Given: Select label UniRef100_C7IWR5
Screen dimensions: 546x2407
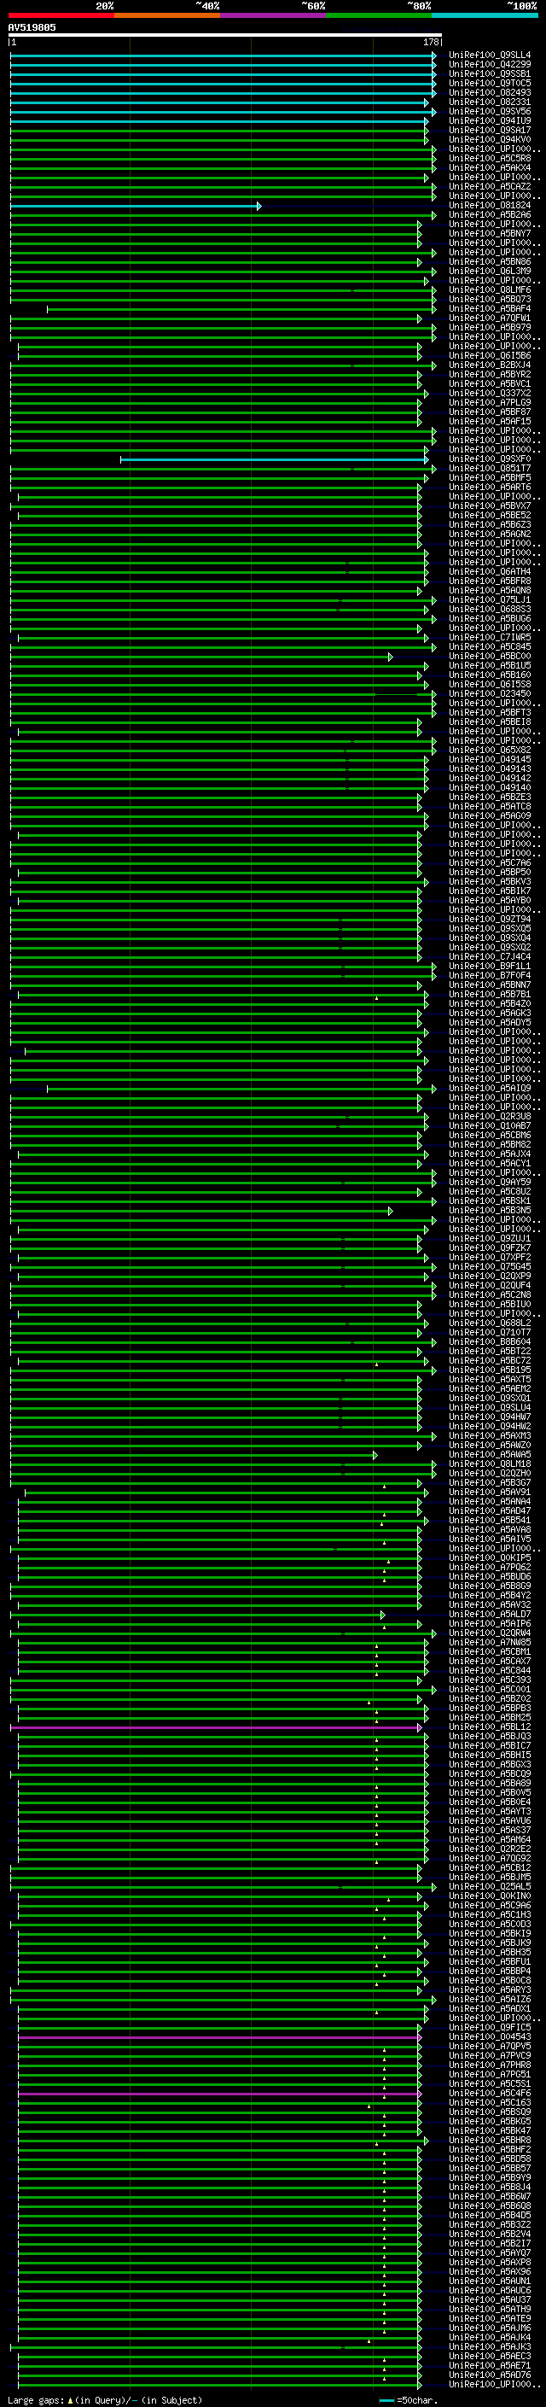Looking at the screenshot, I should click(490, 637).
